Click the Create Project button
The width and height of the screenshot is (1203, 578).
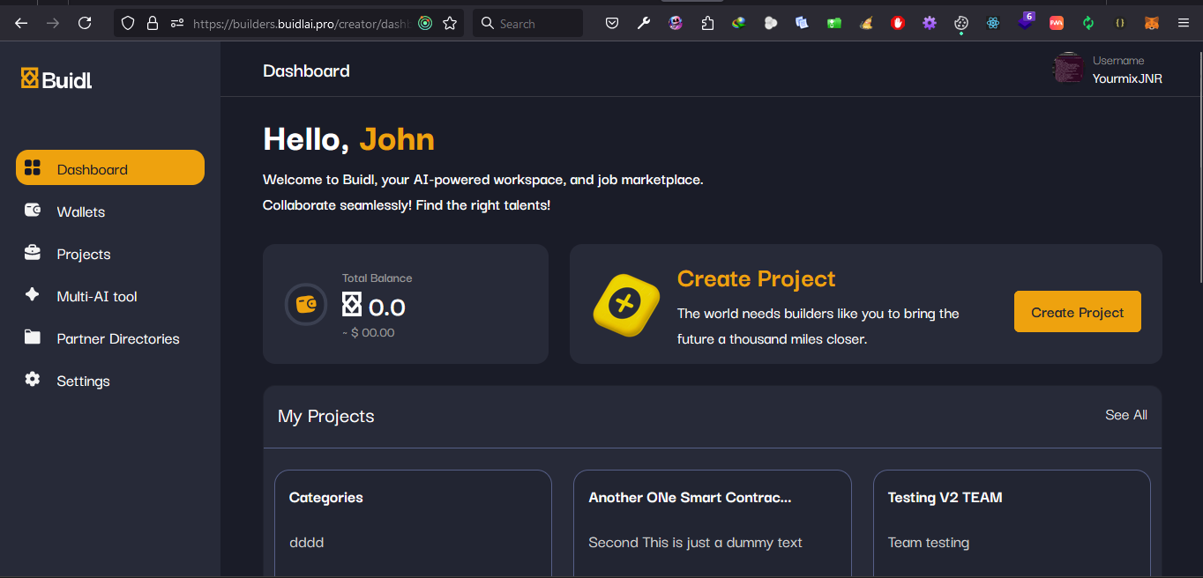pos(1077,311)
